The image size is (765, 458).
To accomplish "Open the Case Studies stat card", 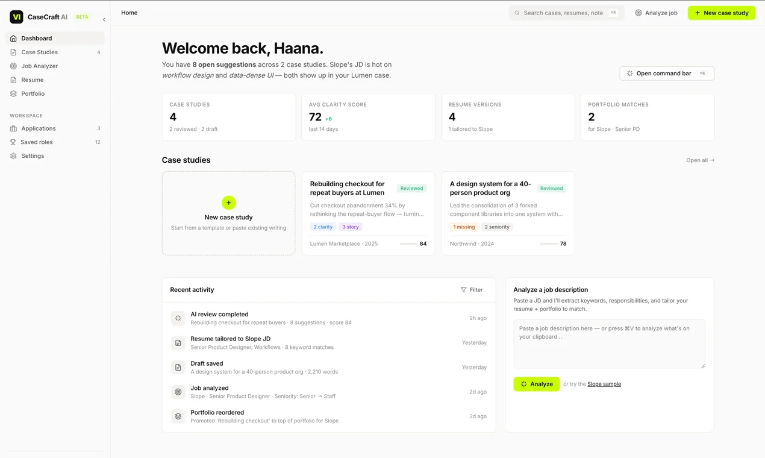I will pyautogui.click(x=229, y=117).
